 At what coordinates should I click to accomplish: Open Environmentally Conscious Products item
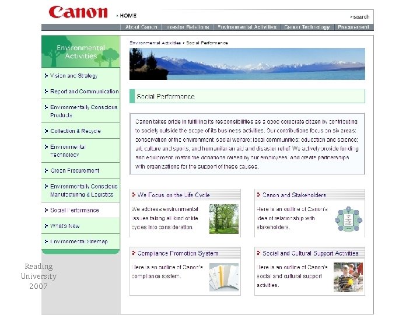[84, 111]
